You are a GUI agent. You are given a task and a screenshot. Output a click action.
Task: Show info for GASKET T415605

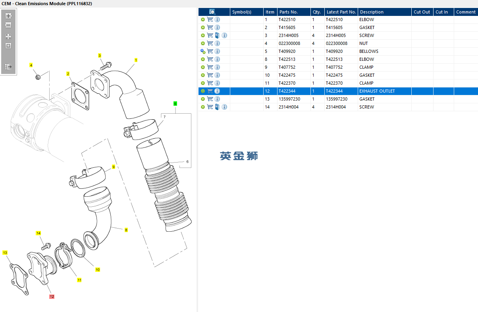coord(217,27)
